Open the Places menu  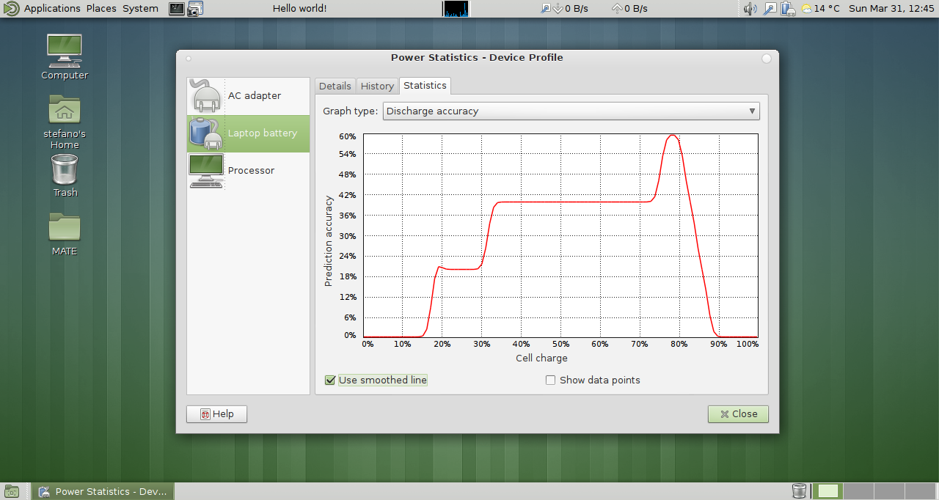[x=101, y=9]
